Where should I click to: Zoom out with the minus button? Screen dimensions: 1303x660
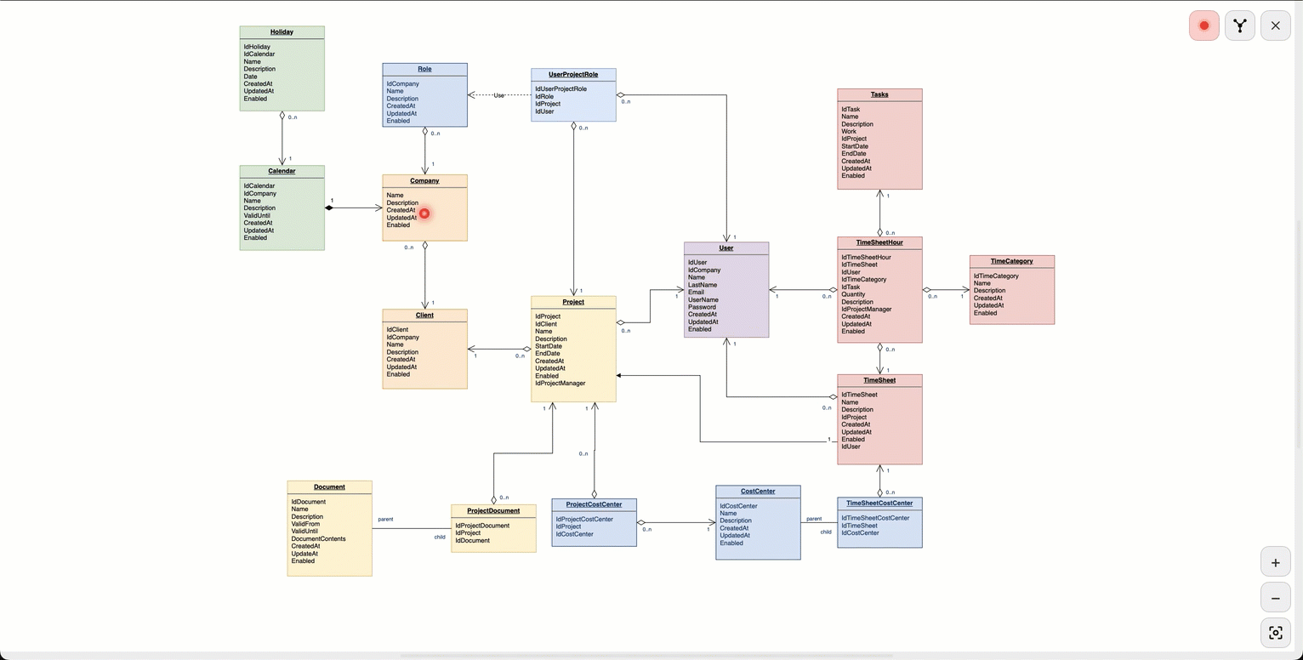(x=1275, y=598)
